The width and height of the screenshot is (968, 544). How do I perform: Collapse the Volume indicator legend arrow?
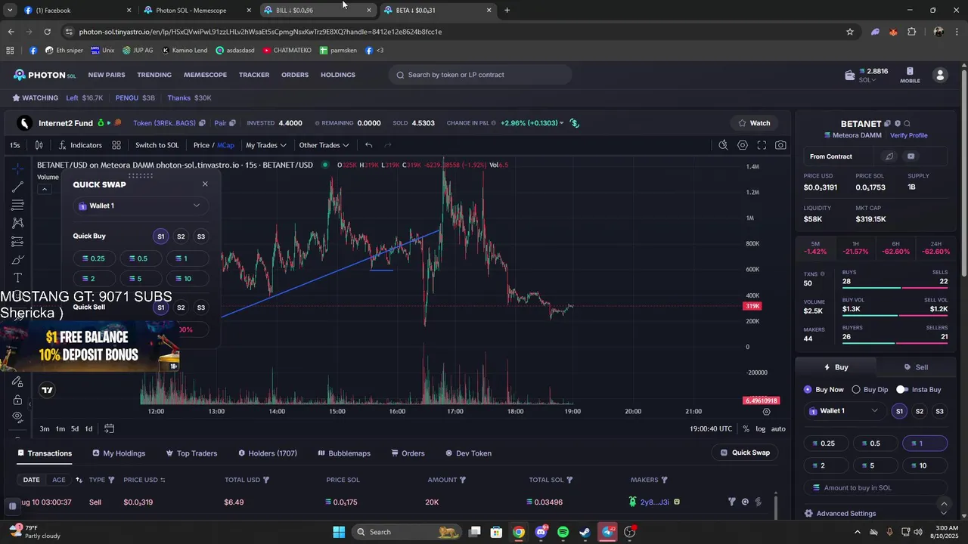pos(45,189)
